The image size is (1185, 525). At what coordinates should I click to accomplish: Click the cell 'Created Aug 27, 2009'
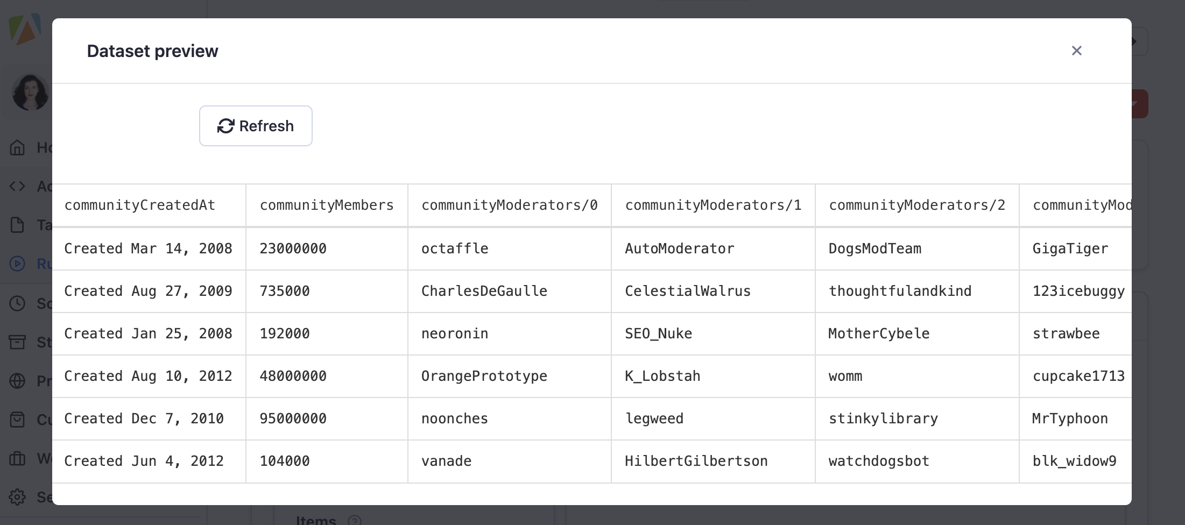pos(149,291)
